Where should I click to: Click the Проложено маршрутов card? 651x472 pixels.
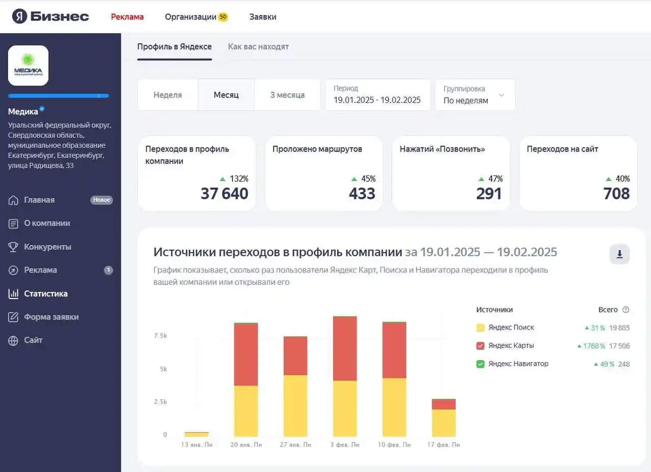click(x=324, y=173)
